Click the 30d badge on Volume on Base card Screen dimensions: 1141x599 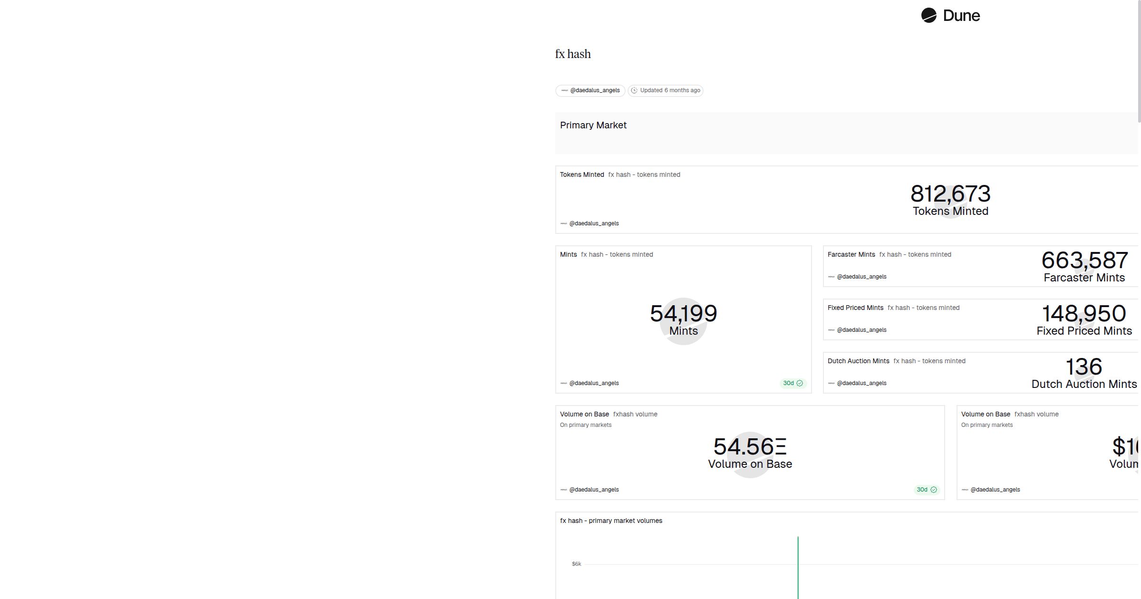tap(927, 490)
